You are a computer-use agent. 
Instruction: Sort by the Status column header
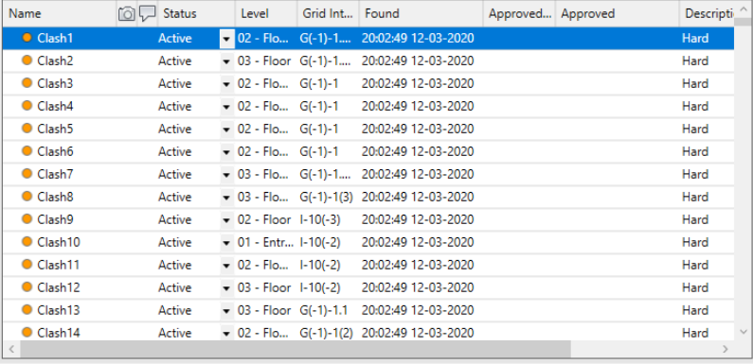[196, 13]
